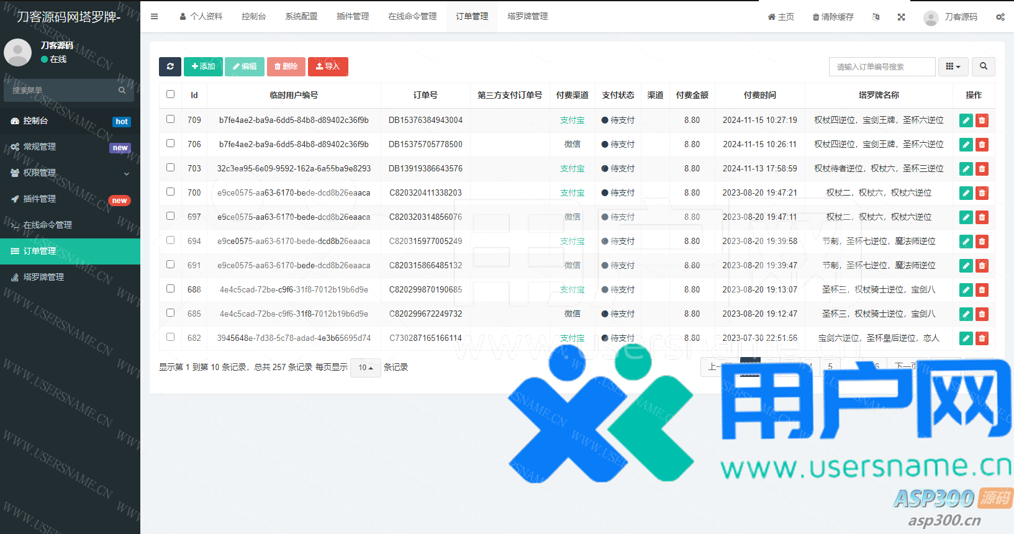Click the refresh table icon button
1014x534 pixels.
pos(170,66)
